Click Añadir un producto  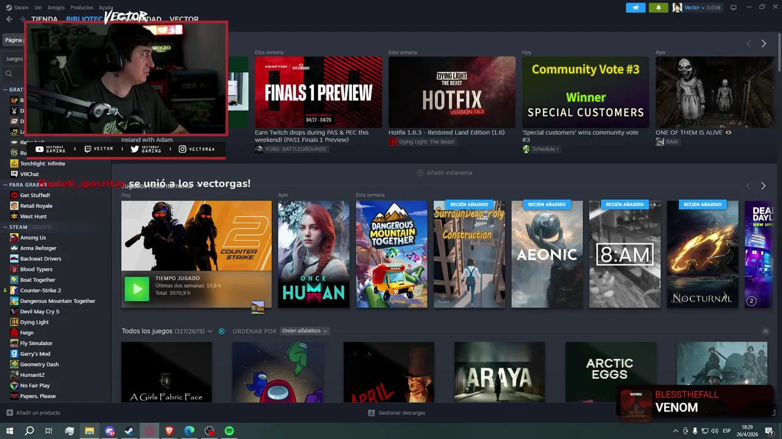click(x=33, y=413)
